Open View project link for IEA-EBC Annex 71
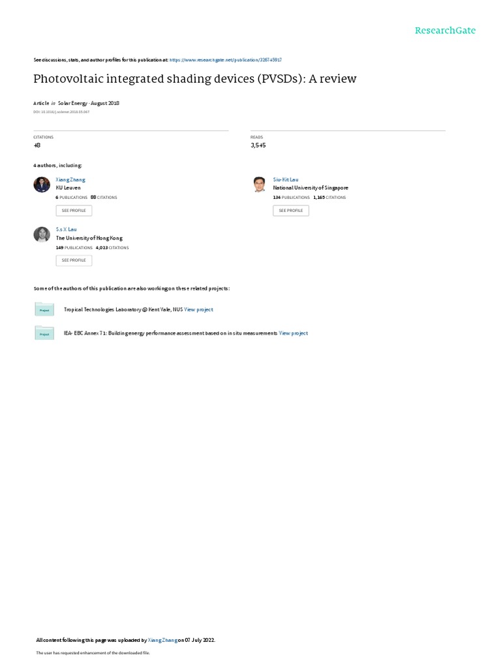 pos(293,333)
